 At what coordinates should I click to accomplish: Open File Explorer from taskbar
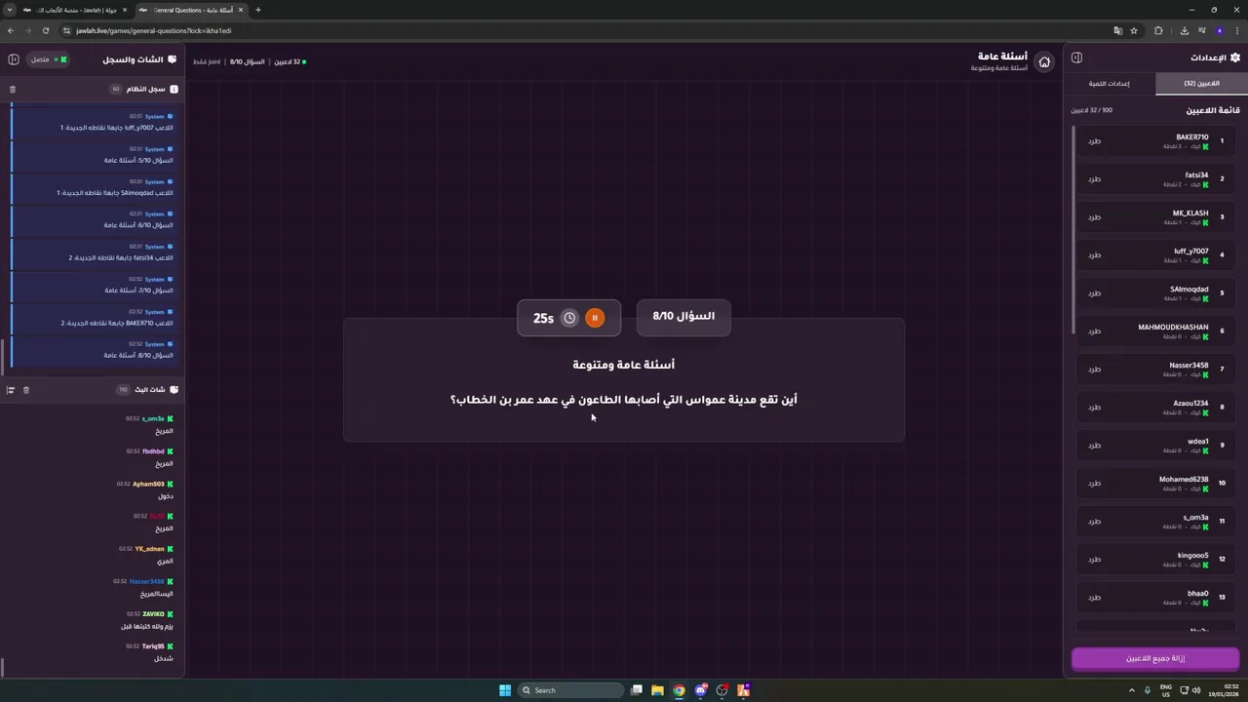click(657, 690)
